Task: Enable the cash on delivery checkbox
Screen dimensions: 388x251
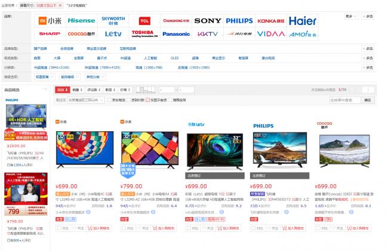Action: 128,100
